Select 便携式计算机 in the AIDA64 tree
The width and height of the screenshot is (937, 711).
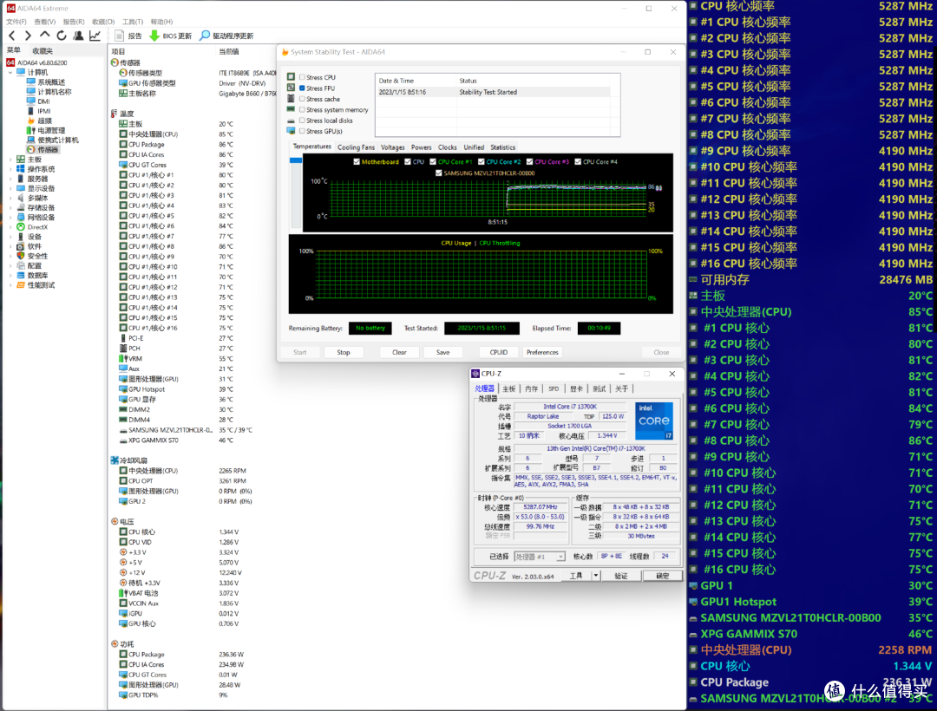pyautogui.click(x=53, y=140)
